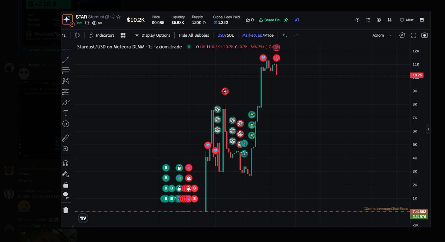Viewport: 445px width, 242px height.
Task: Select the brush drawing tool
Action: [66, 102]
